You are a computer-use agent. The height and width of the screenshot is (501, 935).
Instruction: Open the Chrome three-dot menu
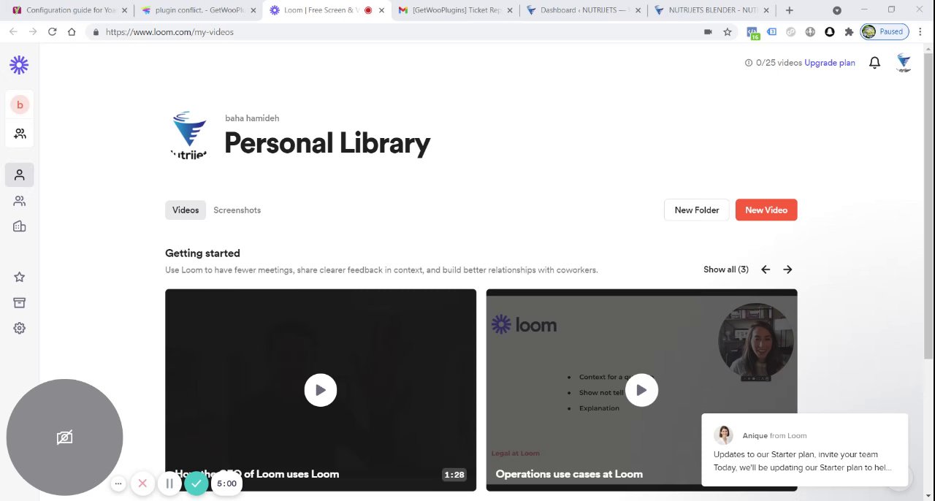point(921,32)
